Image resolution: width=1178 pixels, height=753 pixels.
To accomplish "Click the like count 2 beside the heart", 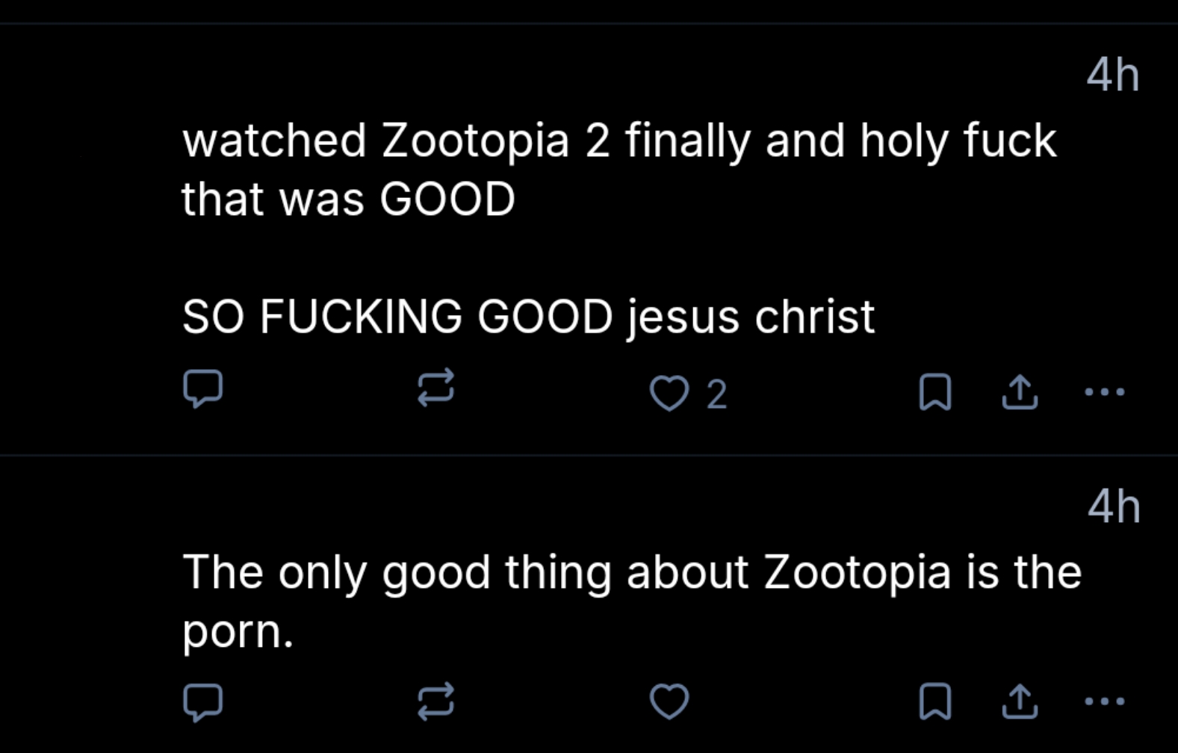I will click(x=716, y=394).
